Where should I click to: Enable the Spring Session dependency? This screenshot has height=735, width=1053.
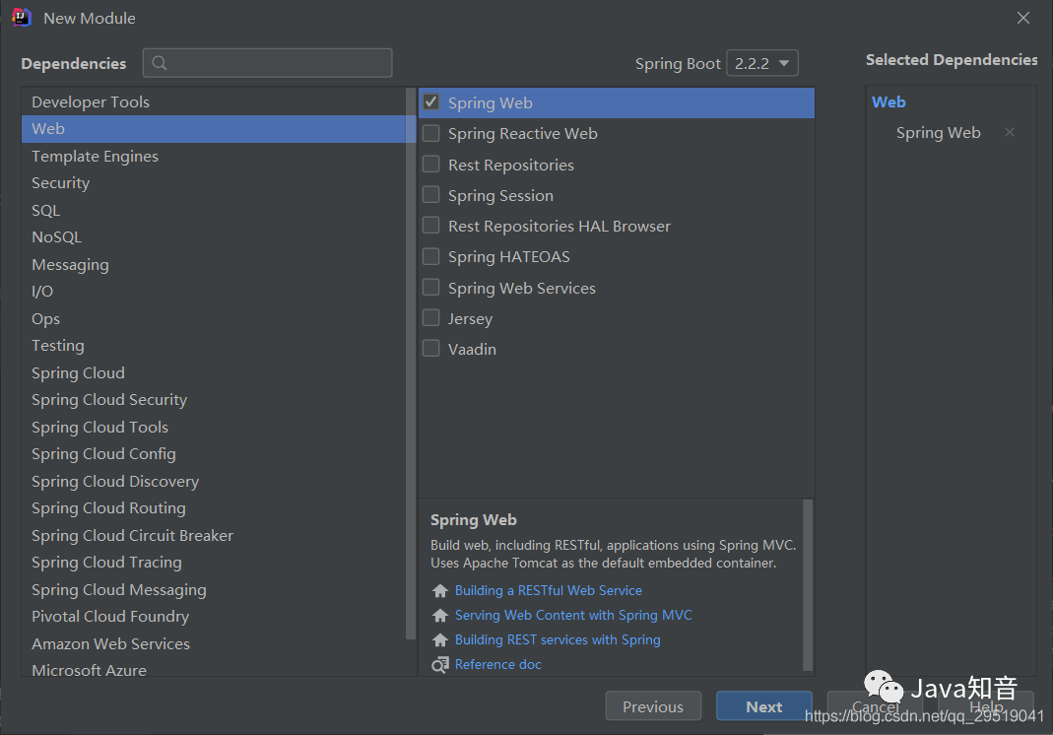click(431, 195)
